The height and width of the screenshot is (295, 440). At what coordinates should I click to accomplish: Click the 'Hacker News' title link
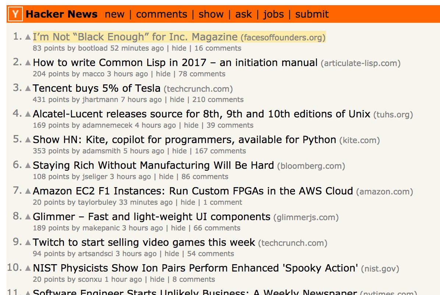pyautogui.click(x=61, y=14)
